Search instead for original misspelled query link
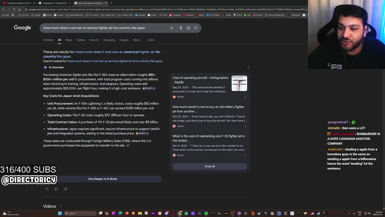 click(115, 61)
